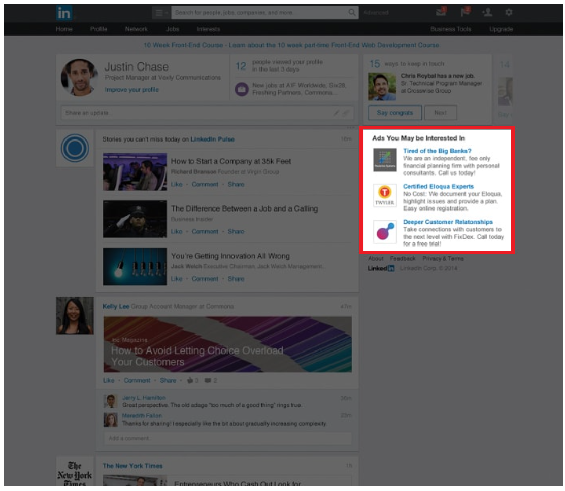The width and height of the screenshot is (565, 491).
Task: Click the search field for people, jobs, companies
Action: [259, 13]
